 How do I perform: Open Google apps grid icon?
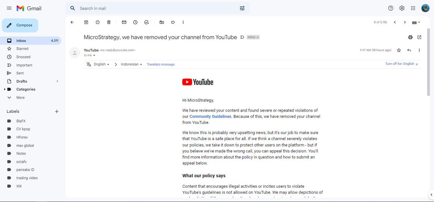point(413,8)
